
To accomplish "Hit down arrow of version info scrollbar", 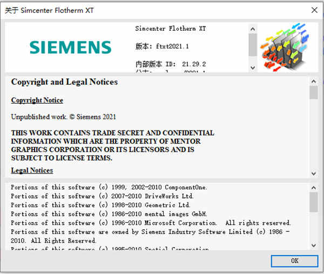I will point(253,68).
